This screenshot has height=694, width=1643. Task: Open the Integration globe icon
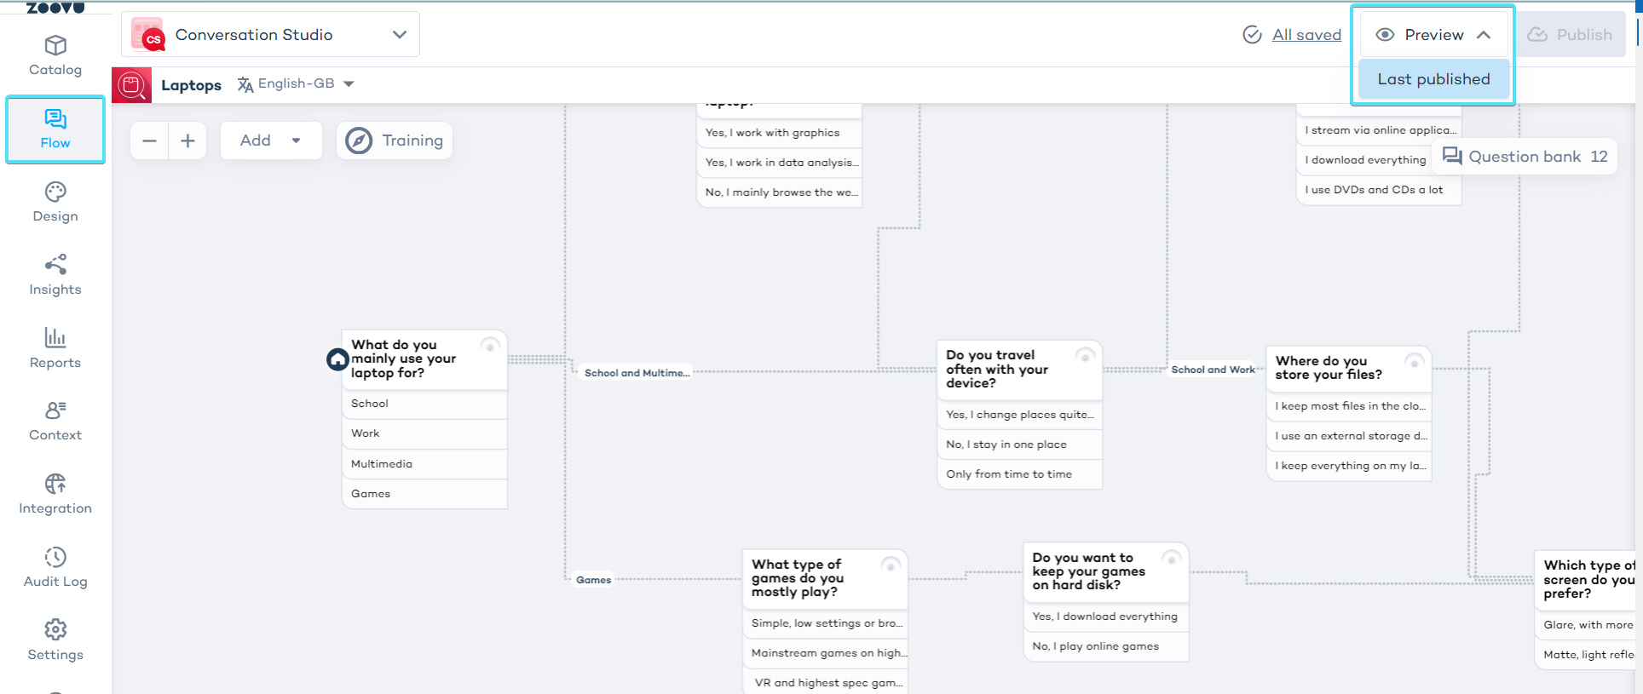[55, 484]
